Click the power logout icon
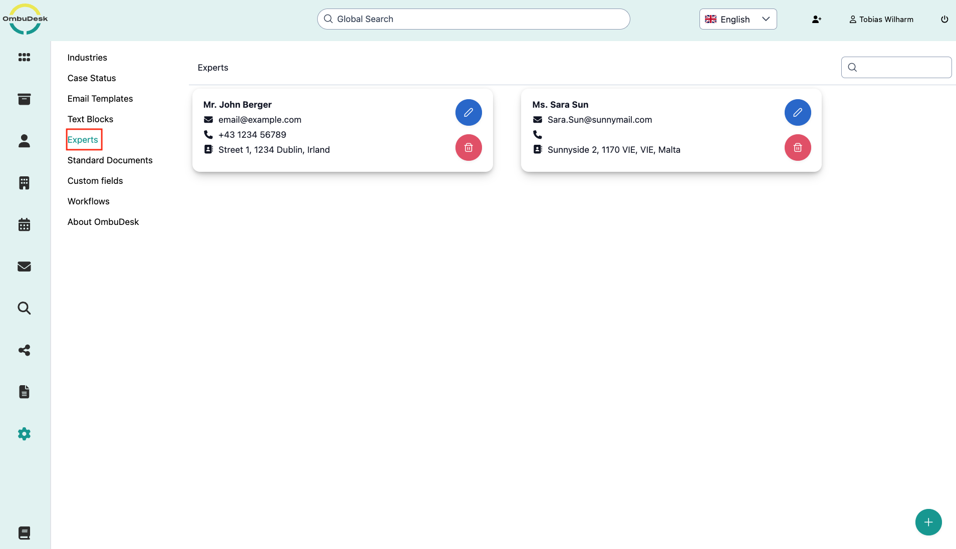The image size is (956, 549). [x=944, y=19]
